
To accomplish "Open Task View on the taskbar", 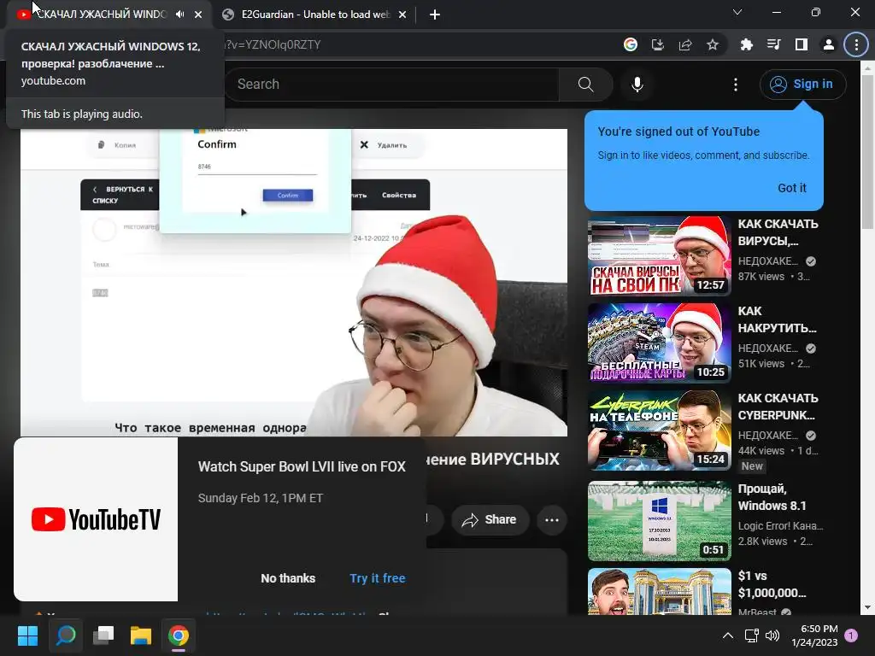I will pos(103,635).
